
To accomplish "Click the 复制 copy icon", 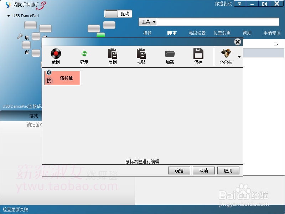I will [113, 56].
